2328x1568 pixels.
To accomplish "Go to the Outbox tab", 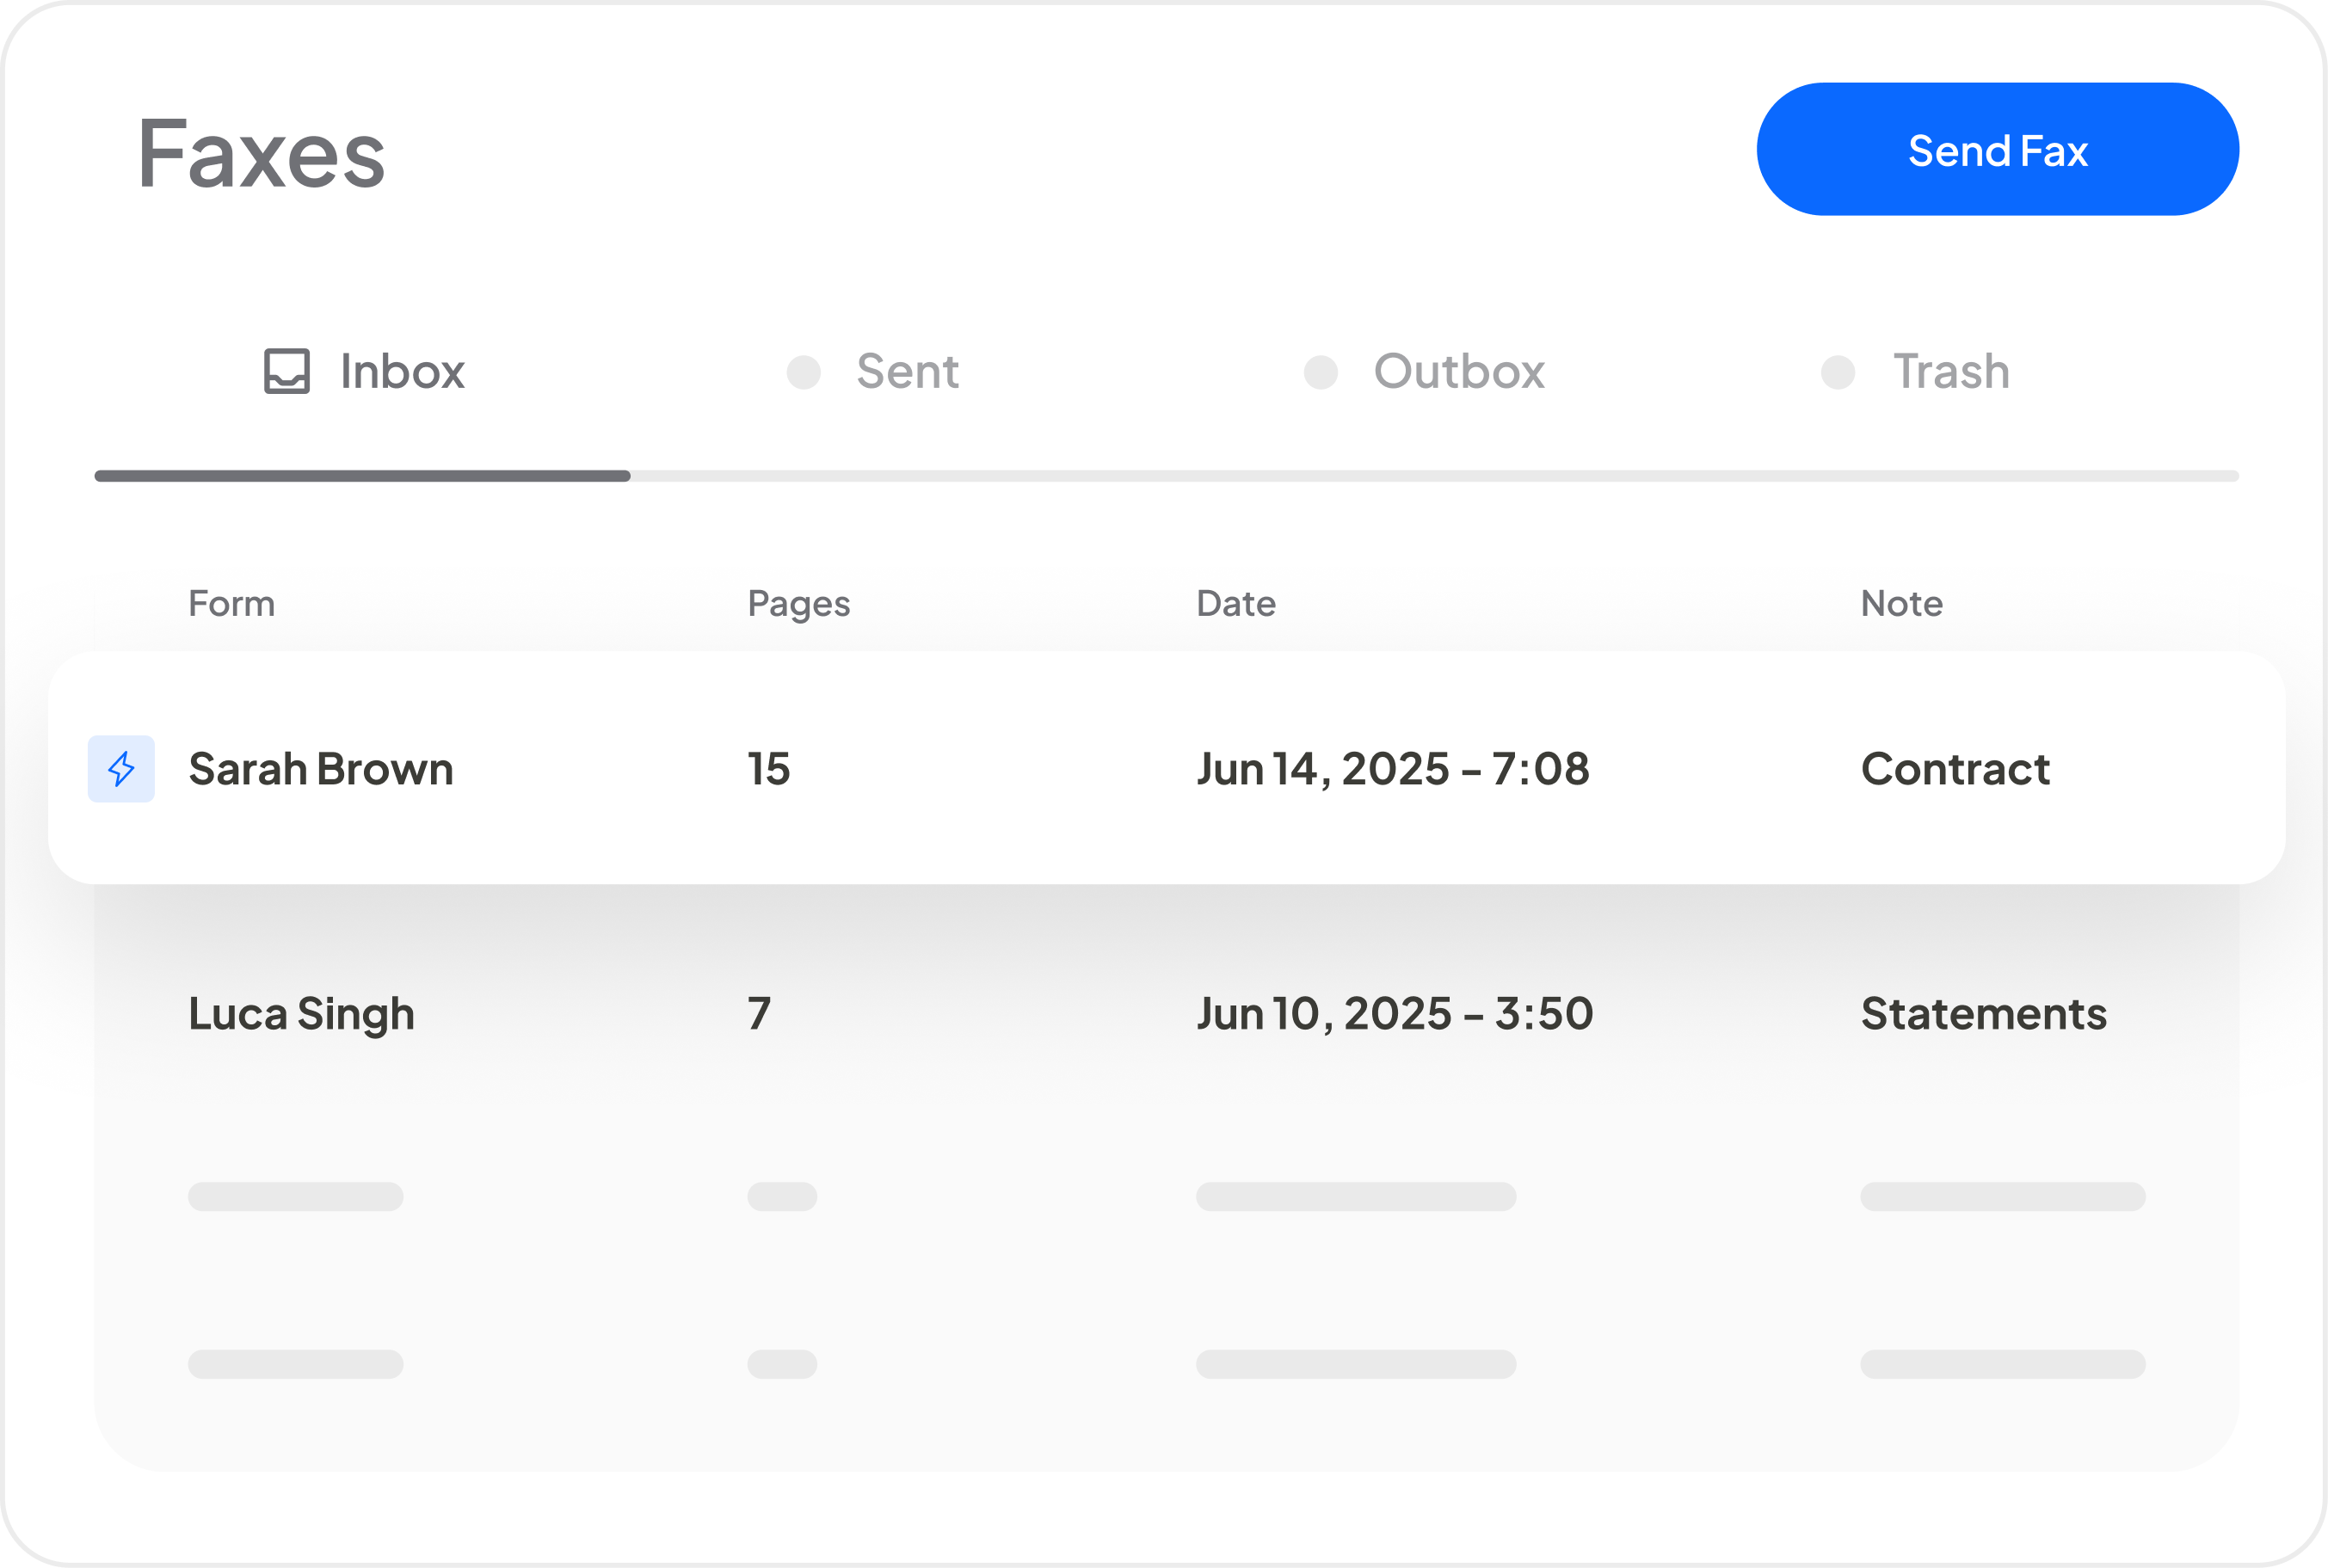I will [x=1458, y=372].
